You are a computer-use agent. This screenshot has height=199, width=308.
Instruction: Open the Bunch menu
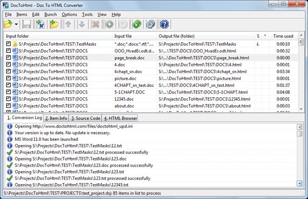(x=50, y=14)
